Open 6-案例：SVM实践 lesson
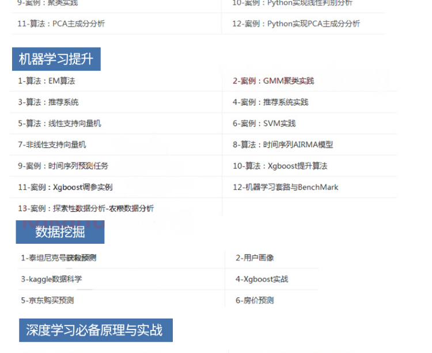Image resolution: width=432 pixels, height=353 pixels. [x=264, y=124]
